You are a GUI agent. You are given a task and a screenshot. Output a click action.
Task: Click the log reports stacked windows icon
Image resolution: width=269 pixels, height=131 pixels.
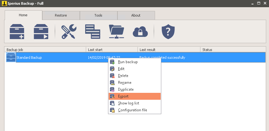tap(93, 32)
